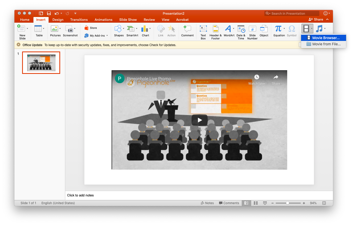Viewport: 352px width, 225px height.
Task: Open the Pigeonhole Live Promo title link
Action: 149,79
